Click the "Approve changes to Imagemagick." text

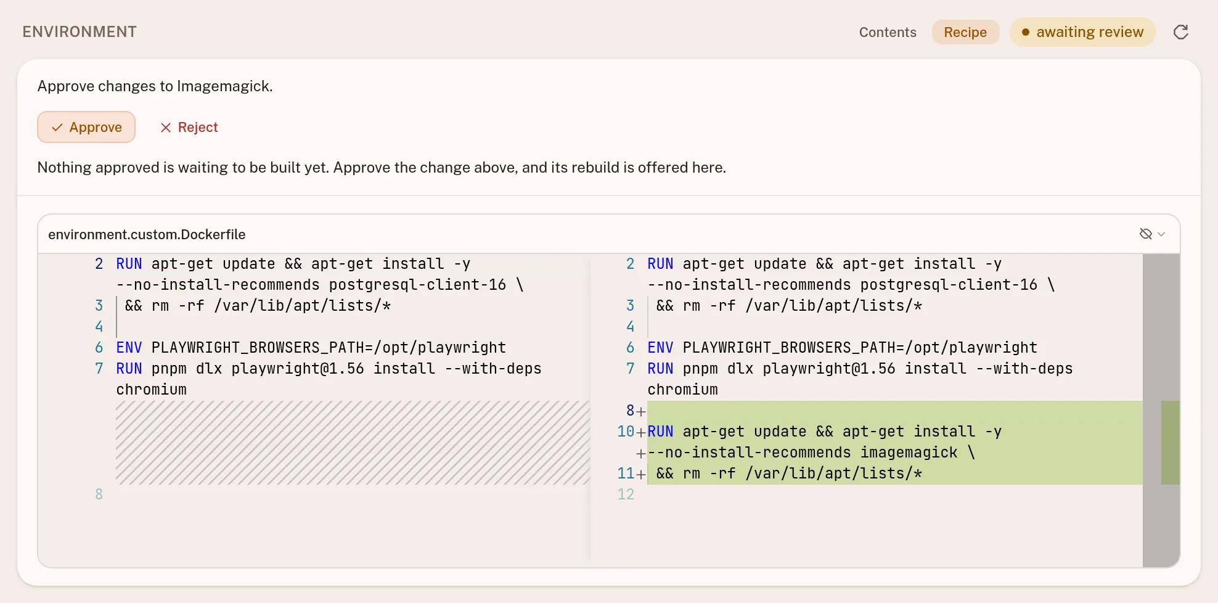pos(155,86)
